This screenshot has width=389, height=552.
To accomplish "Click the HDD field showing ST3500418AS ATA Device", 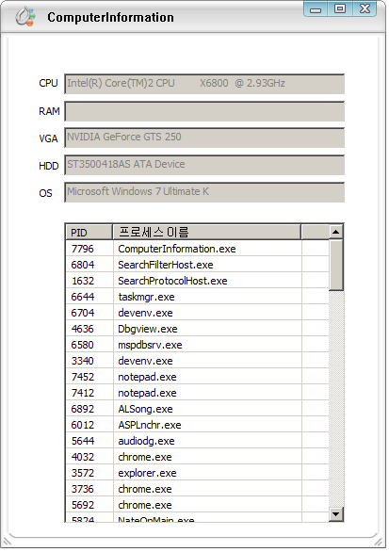I will point(204,165).
